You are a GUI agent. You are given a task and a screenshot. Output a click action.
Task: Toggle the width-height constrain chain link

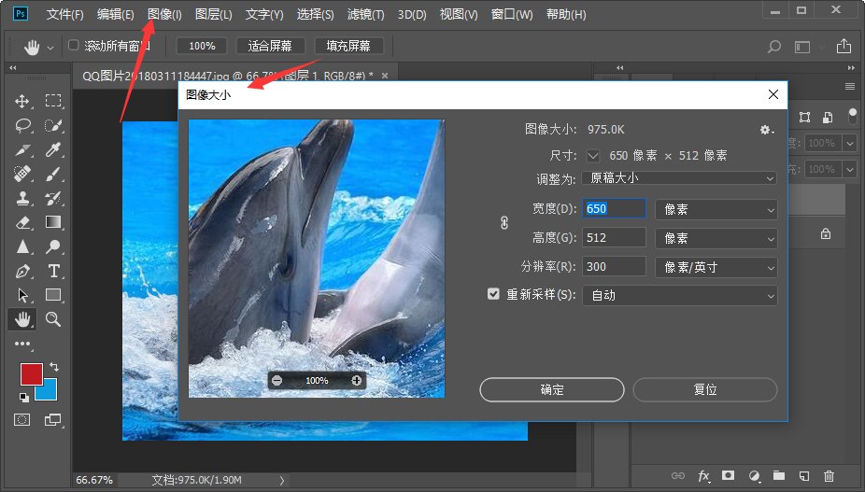(x=504, y=223)
